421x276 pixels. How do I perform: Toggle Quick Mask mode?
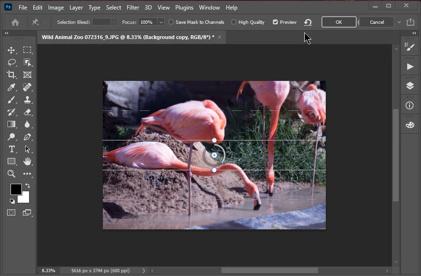click(11, 213)
